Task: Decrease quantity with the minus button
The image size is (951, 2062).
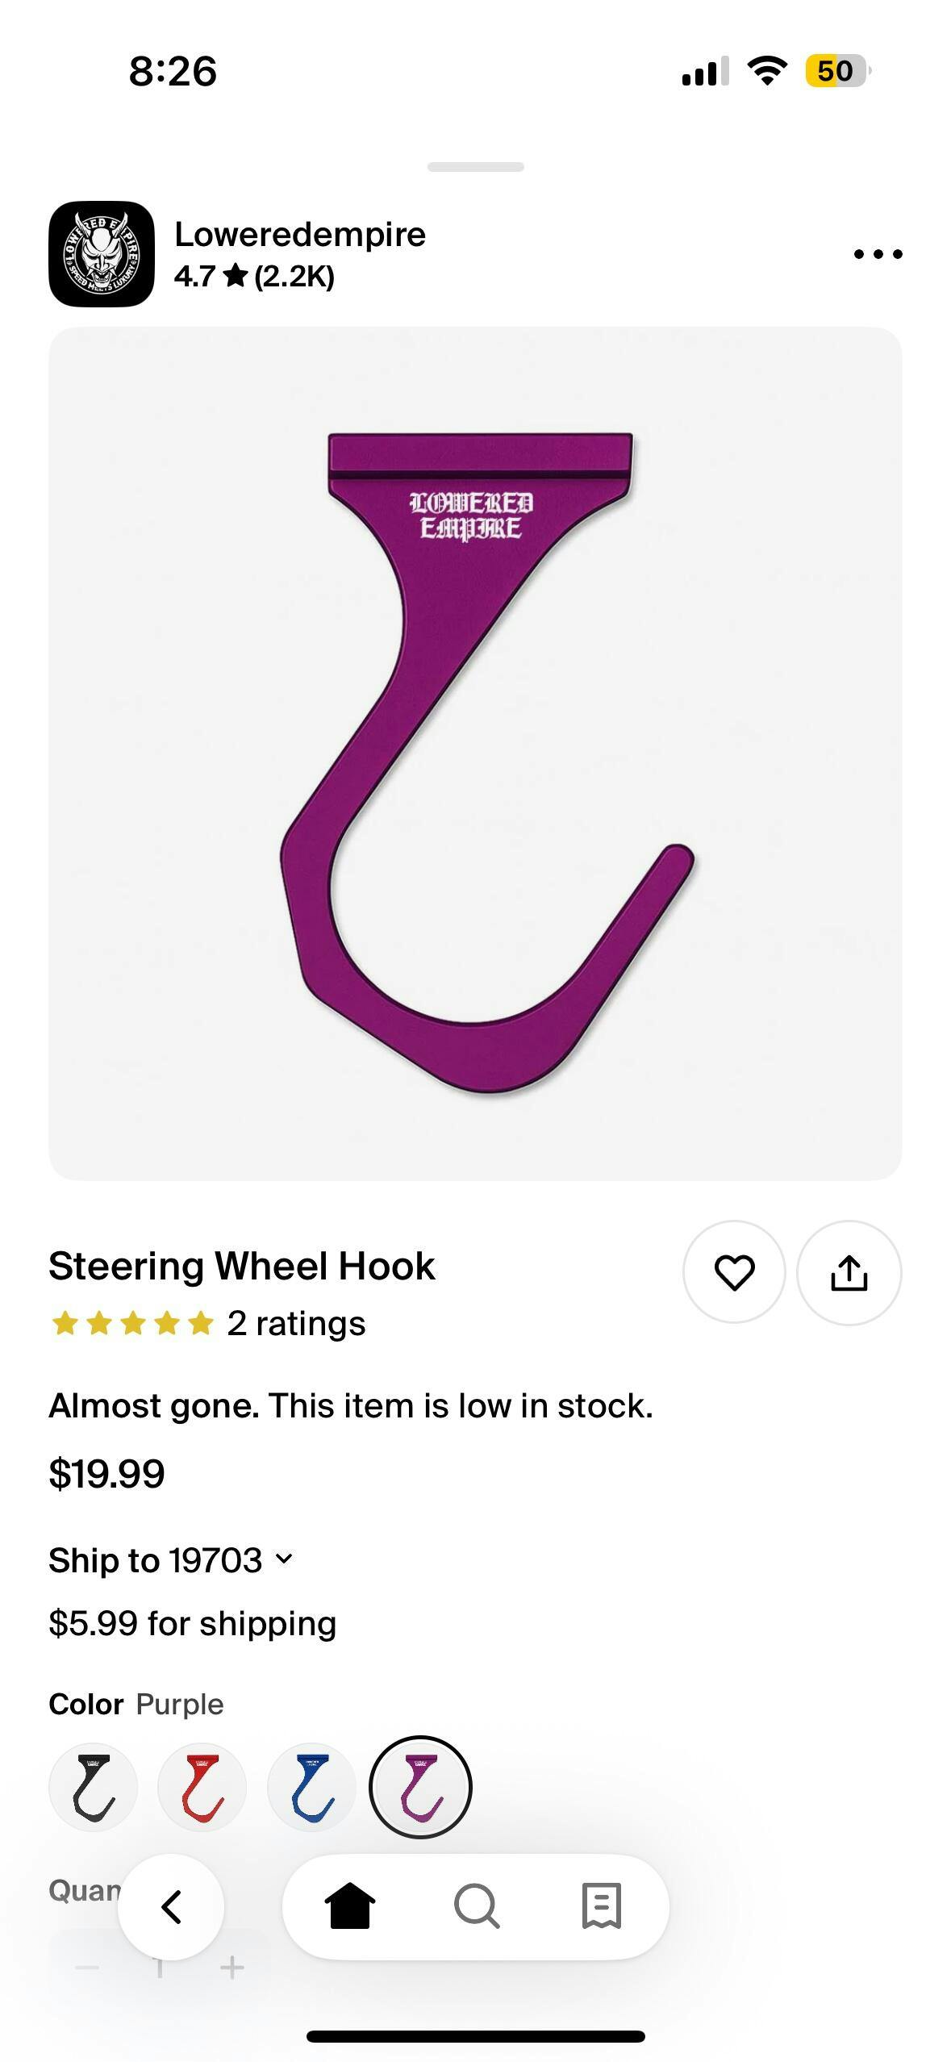Action: click(86, 1968)
